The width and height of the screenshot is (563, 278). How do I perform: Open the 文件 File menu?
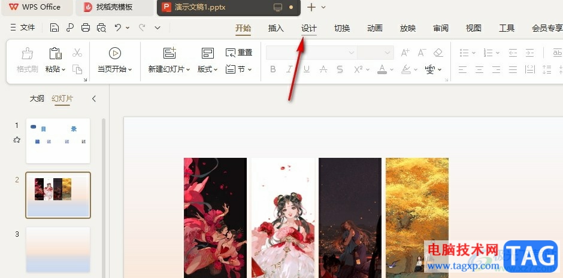(x=23, y=28)
